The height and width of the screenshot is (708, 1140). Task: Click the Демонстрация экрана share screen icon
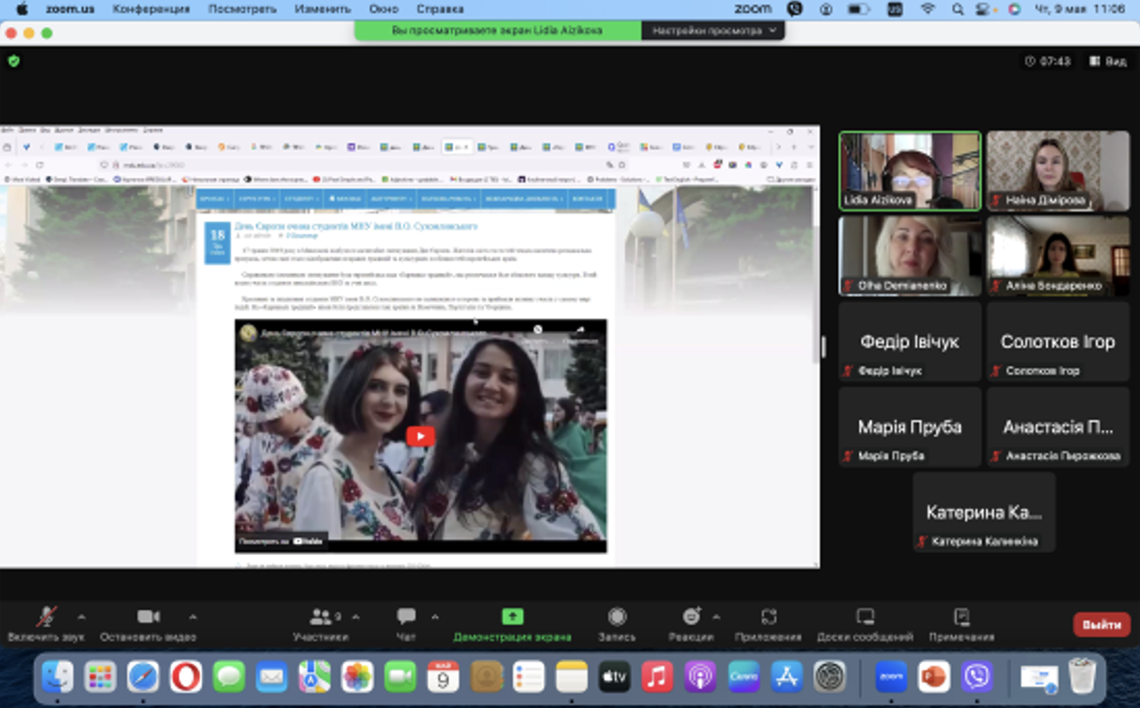(x=512, y=617)
